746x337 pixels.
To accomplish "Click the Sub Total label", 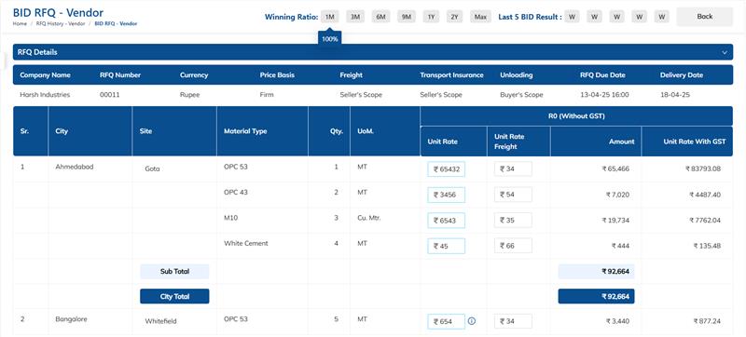I will (174, 272).
